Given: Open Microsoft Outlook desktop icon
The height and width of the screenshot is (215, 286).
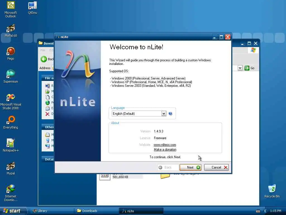Looking at the screenshot, I should tap(11, 9).
